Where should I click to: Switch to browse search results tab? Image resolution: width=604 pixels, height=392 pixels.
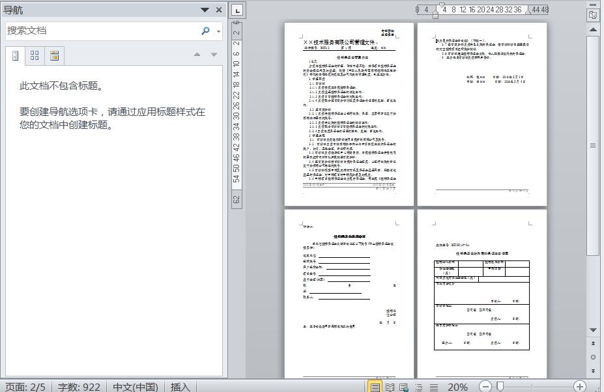[x=54, y=56]
